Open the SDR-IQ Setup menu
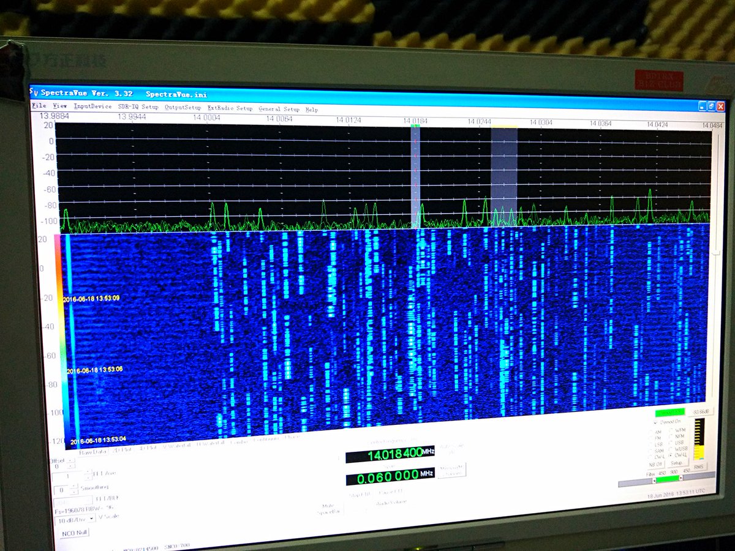The image size is (735, 551). [x=138, y=107]
